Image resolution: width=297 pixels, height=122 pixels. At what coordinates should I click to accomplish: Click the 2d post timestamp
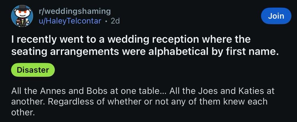(114, 21)
